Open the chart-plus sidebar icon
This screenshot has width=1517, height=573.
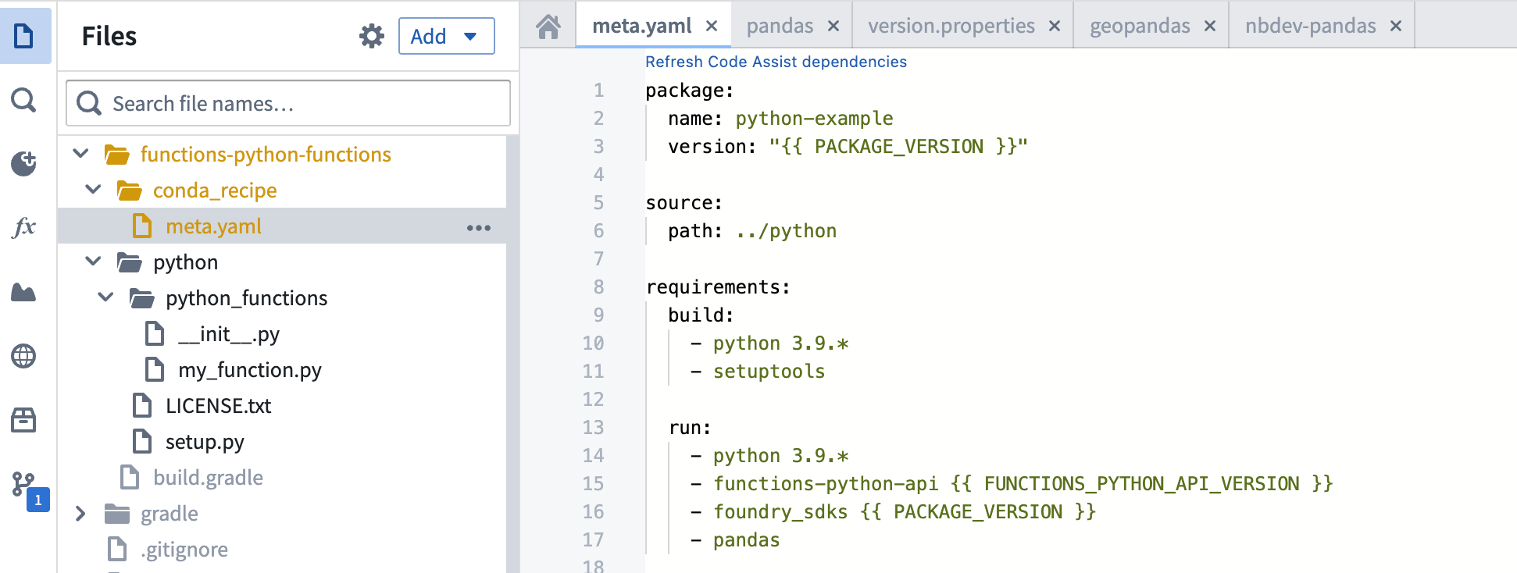24,163
